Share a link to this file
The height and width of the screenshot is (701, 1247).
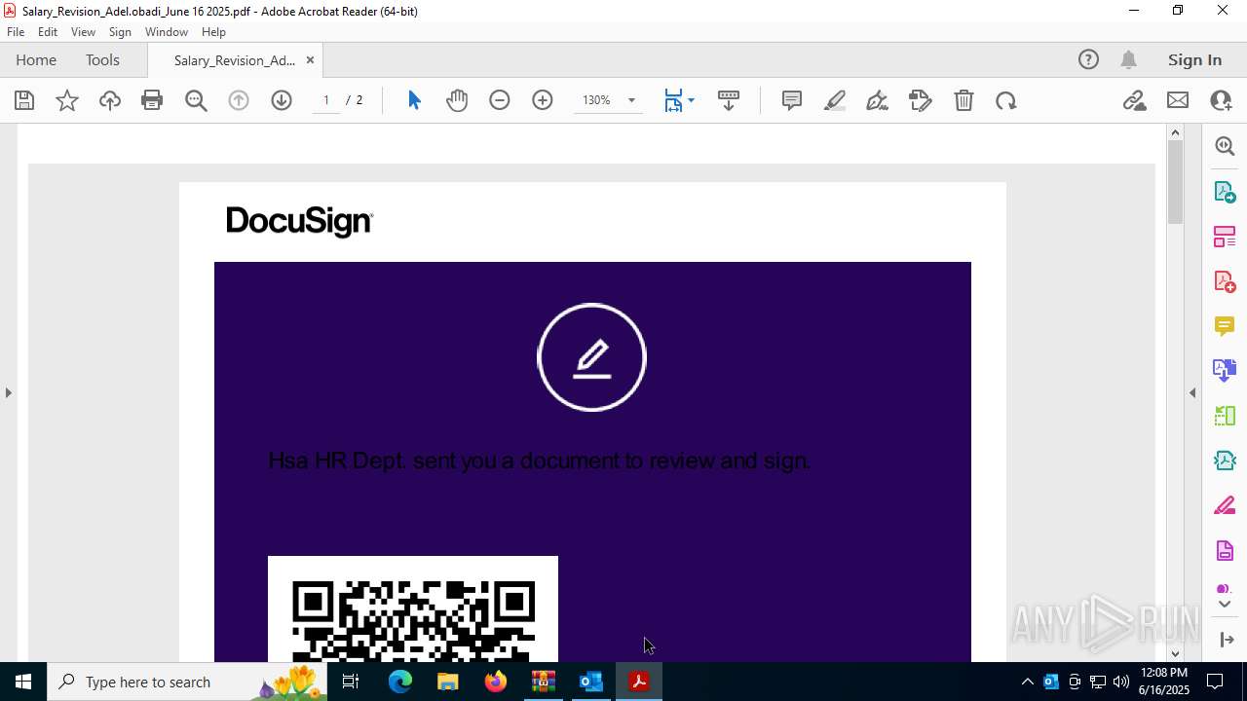(x=1135, y=100)
